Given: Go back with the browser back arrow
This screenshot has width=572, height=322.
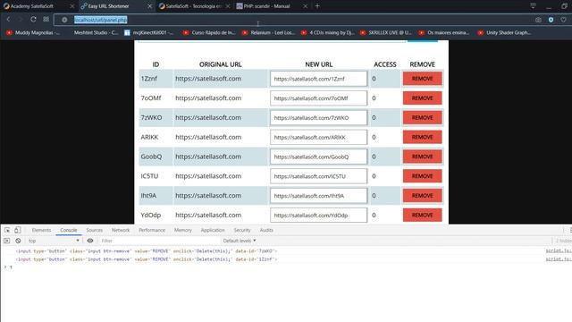Looking at the screenshot, I should coord(8,20).
